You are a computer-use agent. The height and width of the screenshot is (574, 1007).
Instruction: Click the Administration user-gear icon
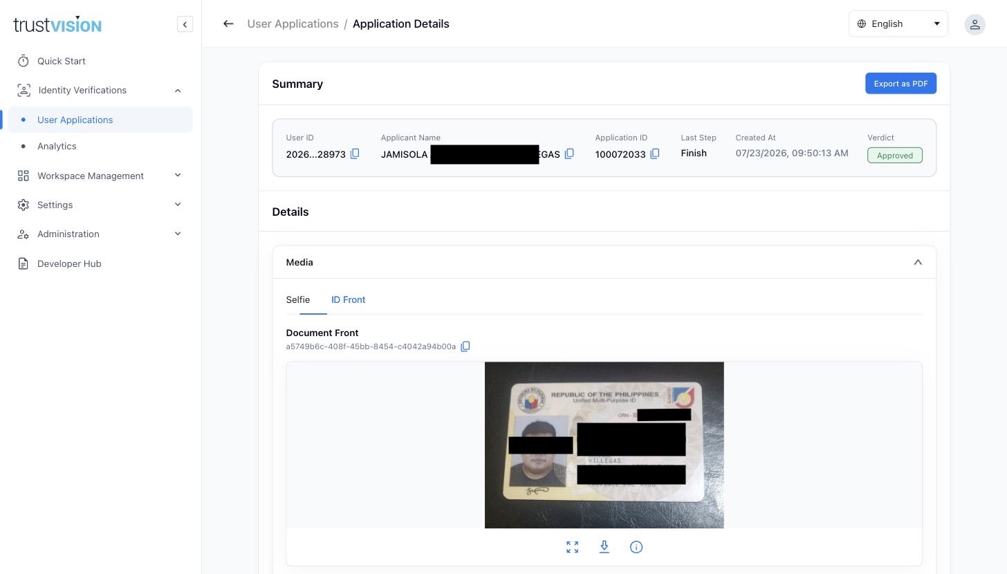[x=24, y=234]
